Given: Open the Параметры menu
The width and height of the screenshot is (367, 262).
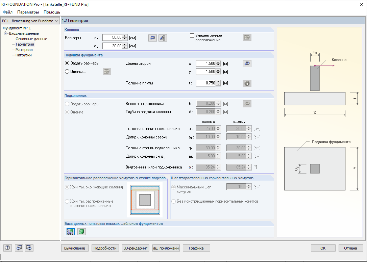Looking at the screenshot, I should tap(28, 12).
